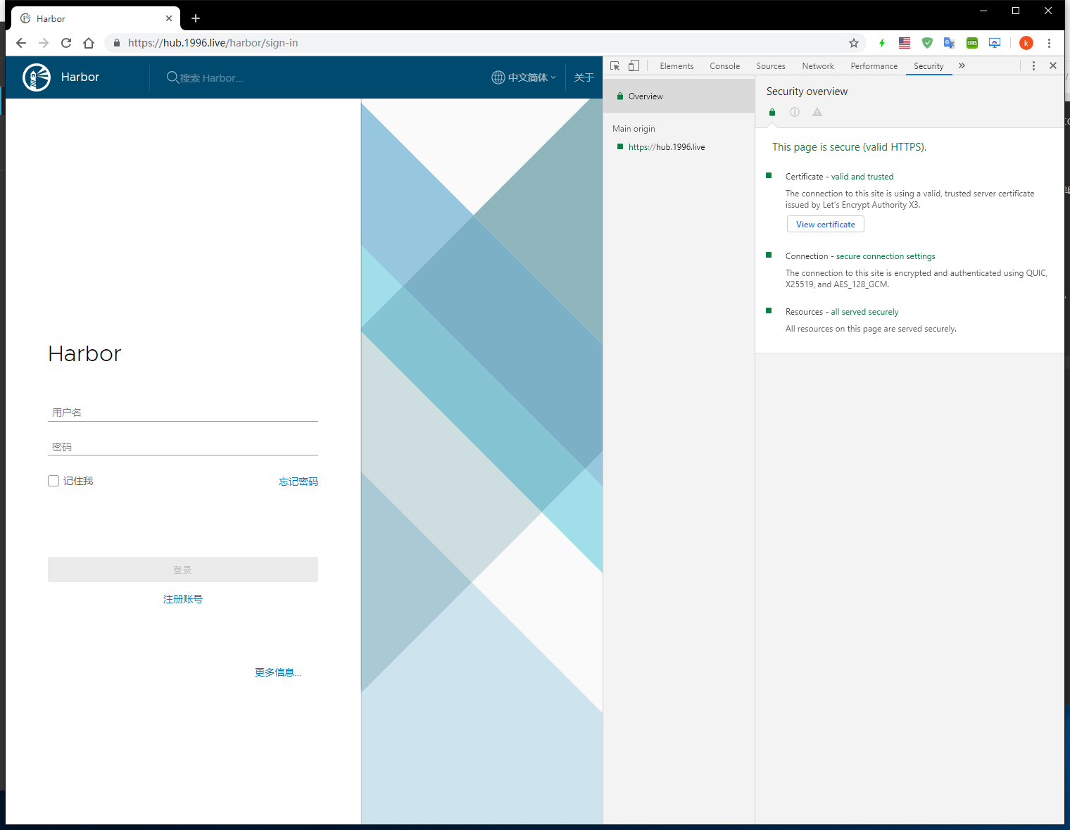Open the 中文简体 language dropdown
Viewport: 1070px width, 830px height.
pyautogui.click(x=531, y=77)
